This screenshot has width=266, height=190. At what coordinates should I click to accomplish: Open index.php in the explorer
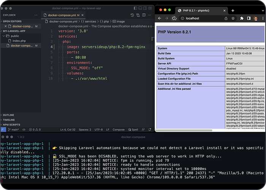pyautogui.click(x=19, y=41)
